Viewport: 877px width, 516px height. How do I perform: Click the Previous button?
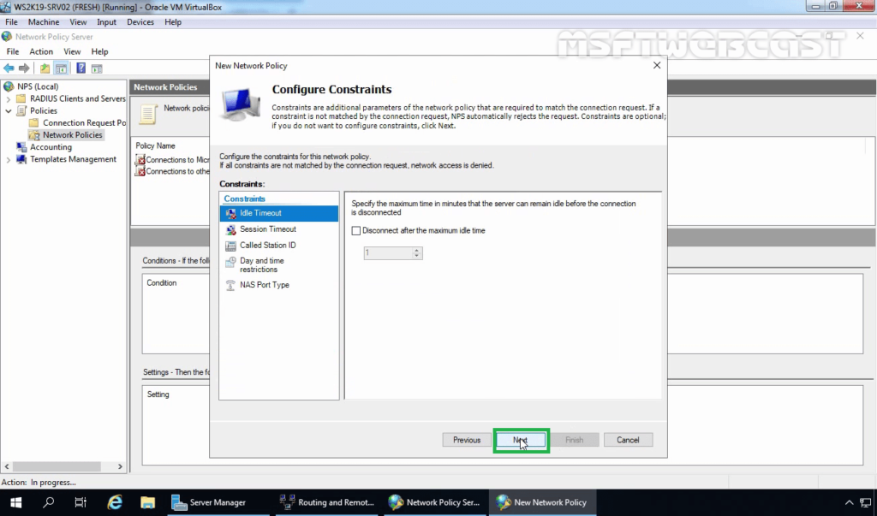(467, 441)
